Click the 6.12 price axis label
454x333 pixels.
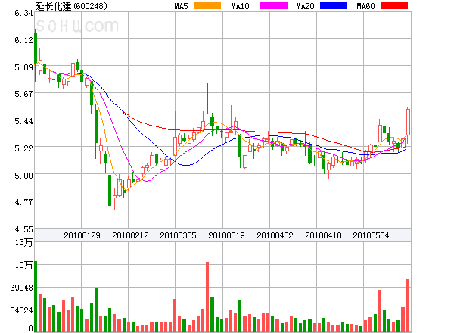[23, 40]
